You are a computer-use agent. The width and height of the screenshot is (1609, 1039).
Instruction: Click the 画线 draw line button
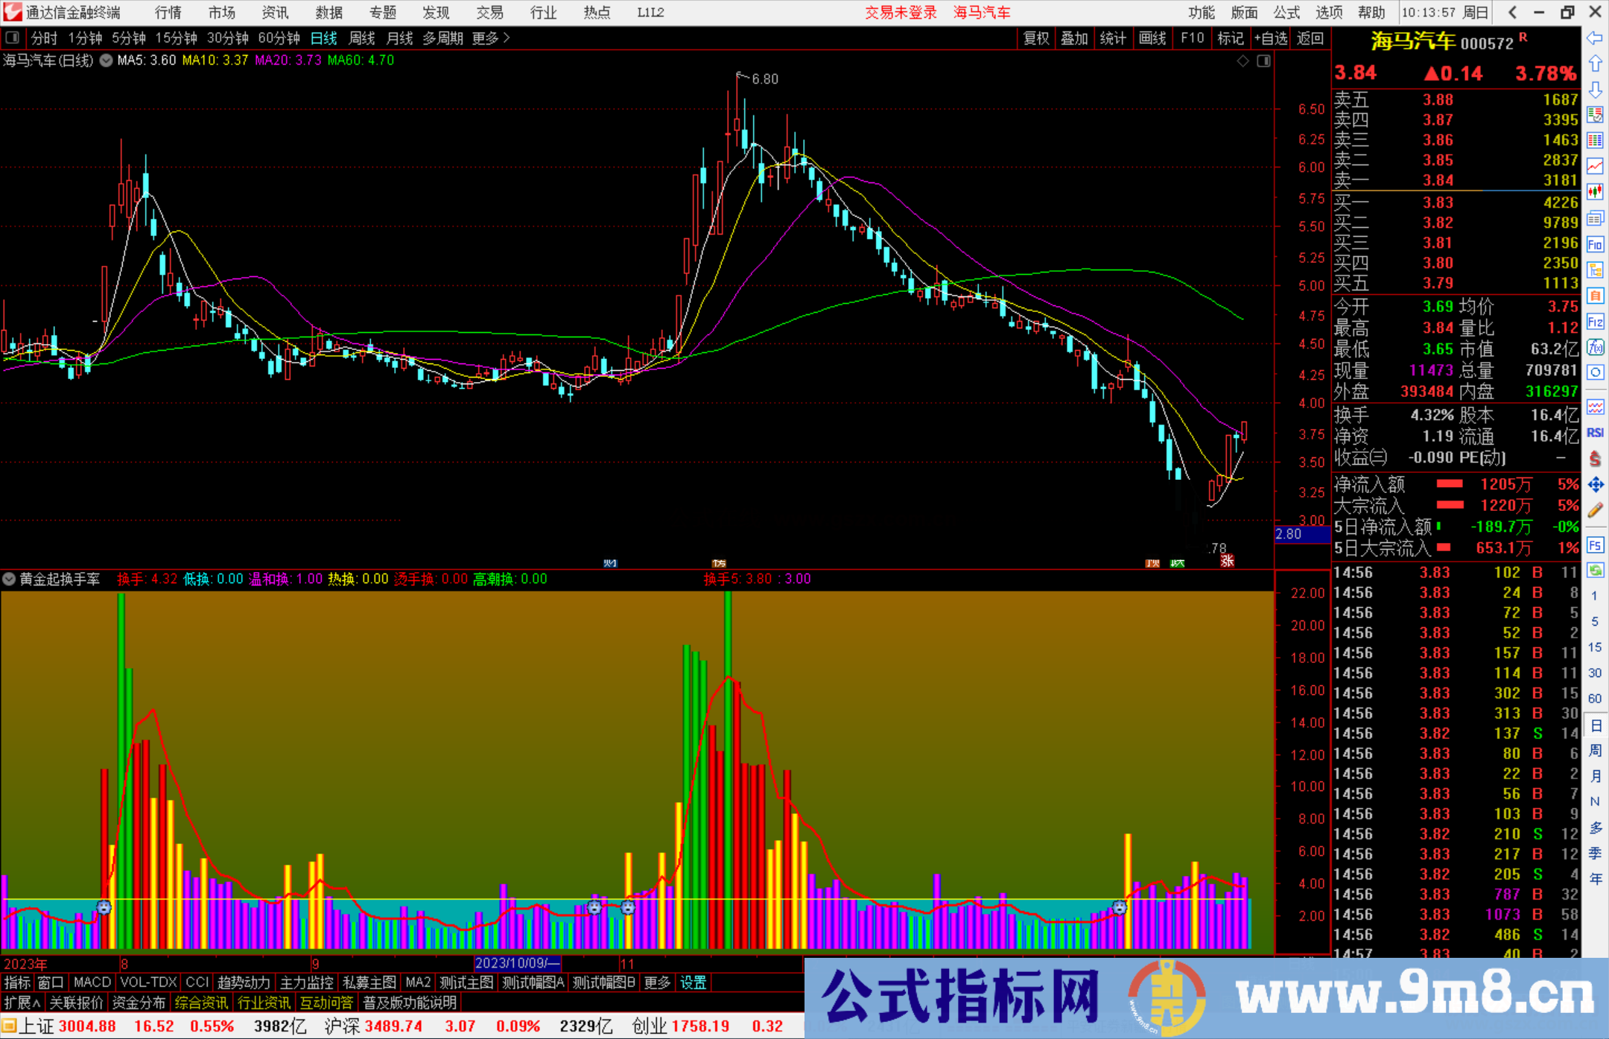point(1152,38)
